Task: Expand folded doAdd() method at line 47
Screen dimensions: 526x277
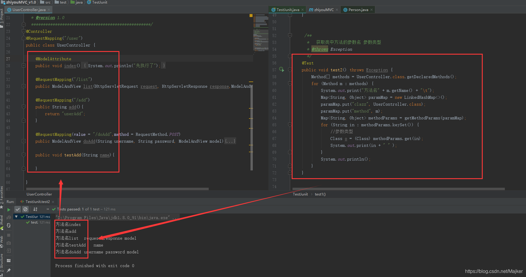Action: pyautogui.click(x=24, y=141)
